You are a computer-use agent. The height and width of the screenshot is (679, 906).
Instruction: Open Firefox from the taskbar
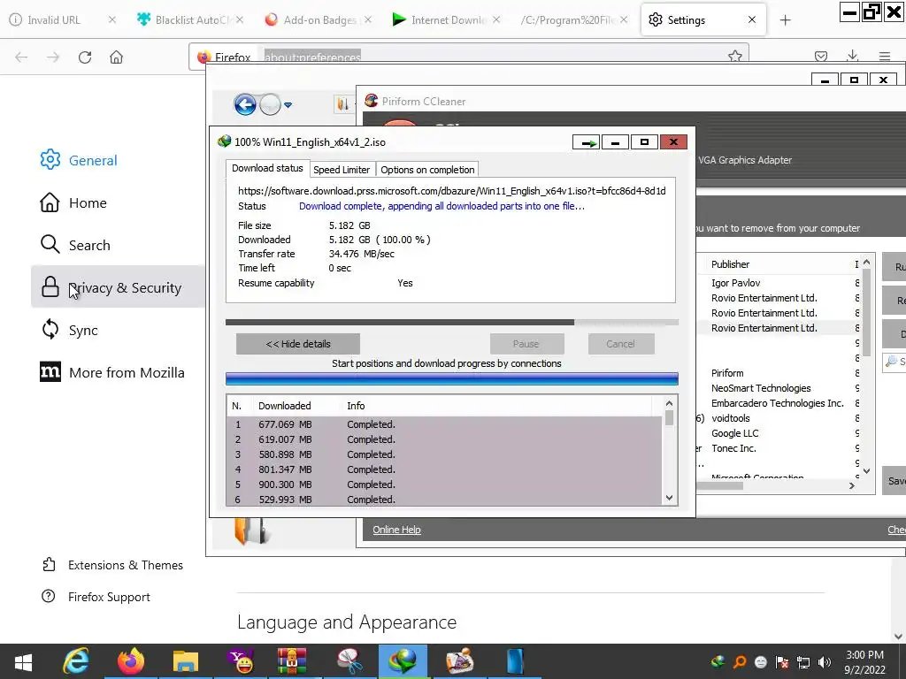(x=131, y=661)
